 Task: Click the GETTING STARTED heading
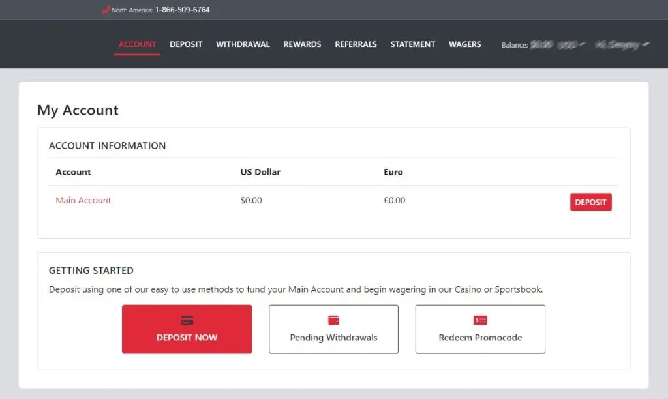click(91, 271)
